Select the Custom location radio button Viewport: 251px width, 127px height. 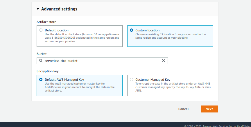click(x=132, y=30)
